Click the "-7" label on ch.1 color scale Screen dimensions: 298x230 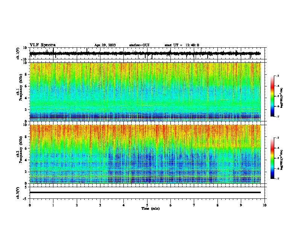click(278, 117)
